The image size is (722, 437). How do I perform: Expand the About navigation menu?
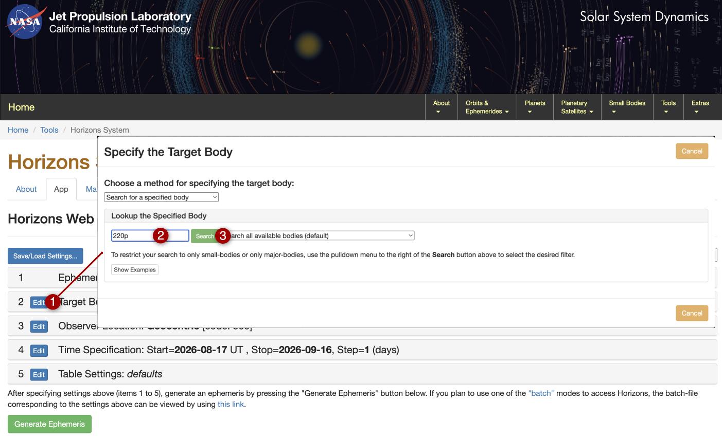click(x=442, y=107)
